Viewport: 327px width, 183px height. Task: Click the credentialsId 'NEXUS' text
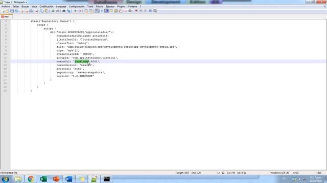(x=87, y=54)
